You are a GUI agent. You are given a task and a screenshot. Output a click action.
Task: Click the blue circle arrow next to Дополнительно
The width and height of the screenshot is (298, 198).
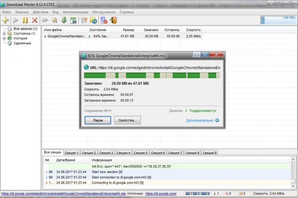coord(217,120)
